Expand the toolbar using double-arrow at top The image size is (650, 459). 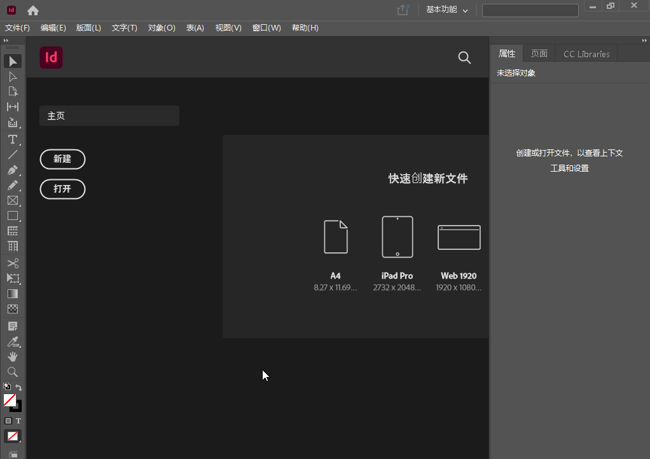[6, 40]
